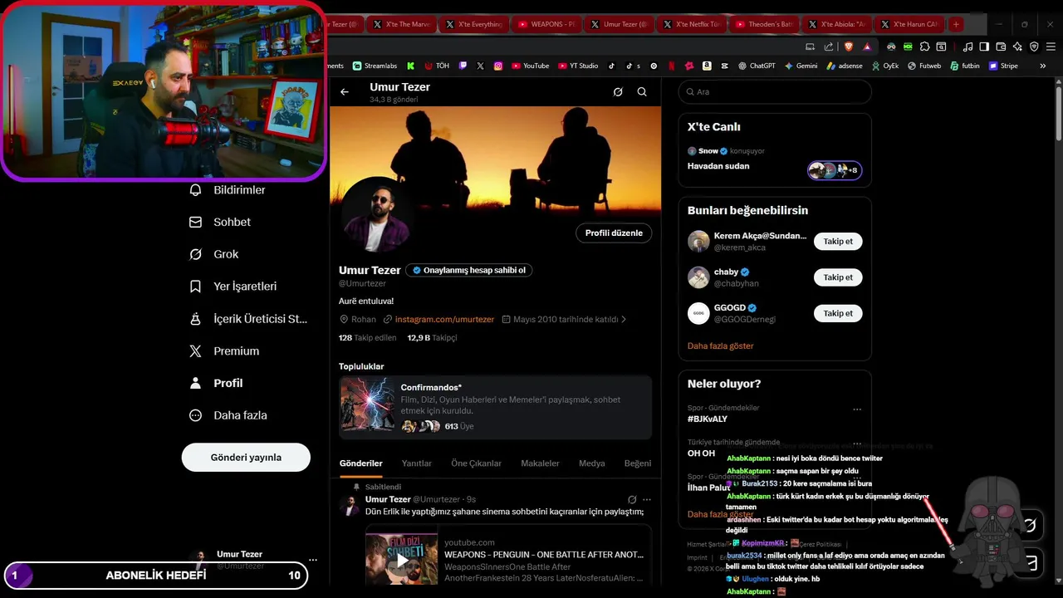Open the Brave Shields lion icon

click(x=848, y=47)
